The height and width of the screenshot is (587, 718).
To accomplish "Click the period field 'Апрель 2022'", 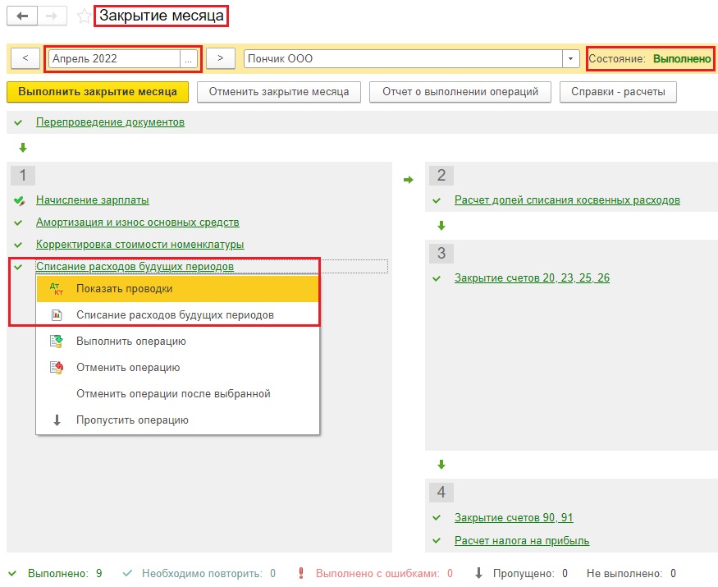I will 114,59.
